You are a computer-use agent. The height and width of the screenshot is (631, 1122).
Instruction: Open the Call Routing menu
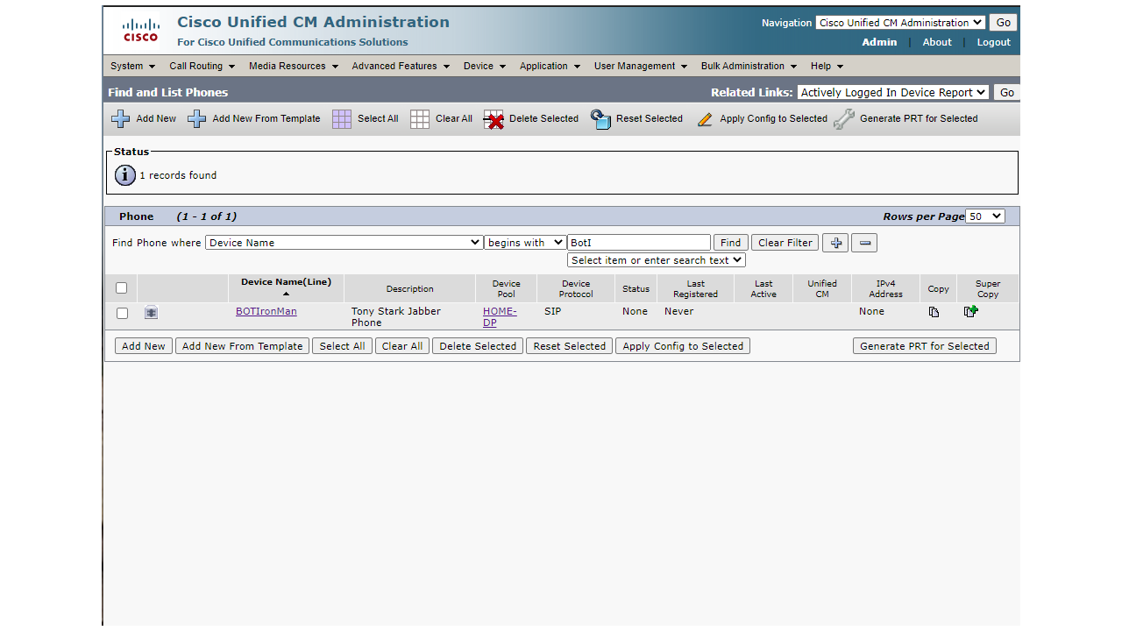coord(202,66)
